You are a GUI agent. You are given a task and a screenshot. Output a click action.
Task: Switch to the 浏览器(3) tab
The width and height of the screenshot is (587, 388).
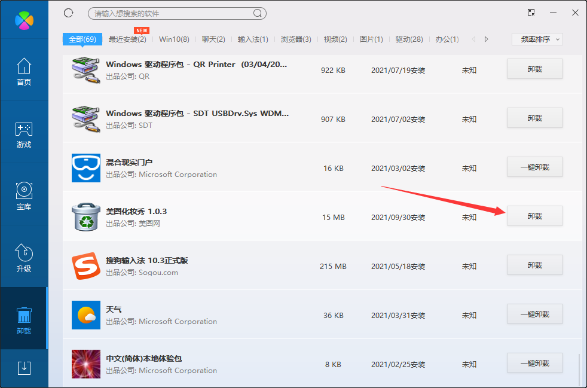[296, 39]
